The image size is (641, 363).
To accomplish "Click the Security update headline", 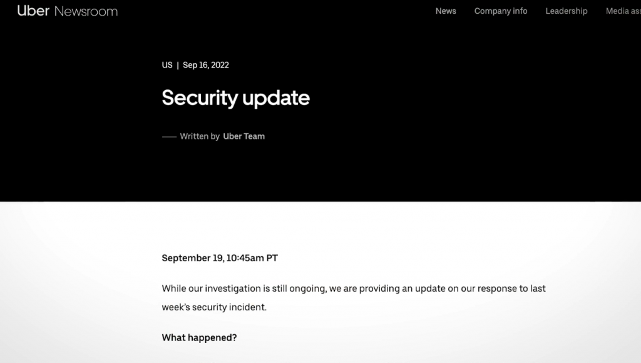I will click(x=235, y=98).
